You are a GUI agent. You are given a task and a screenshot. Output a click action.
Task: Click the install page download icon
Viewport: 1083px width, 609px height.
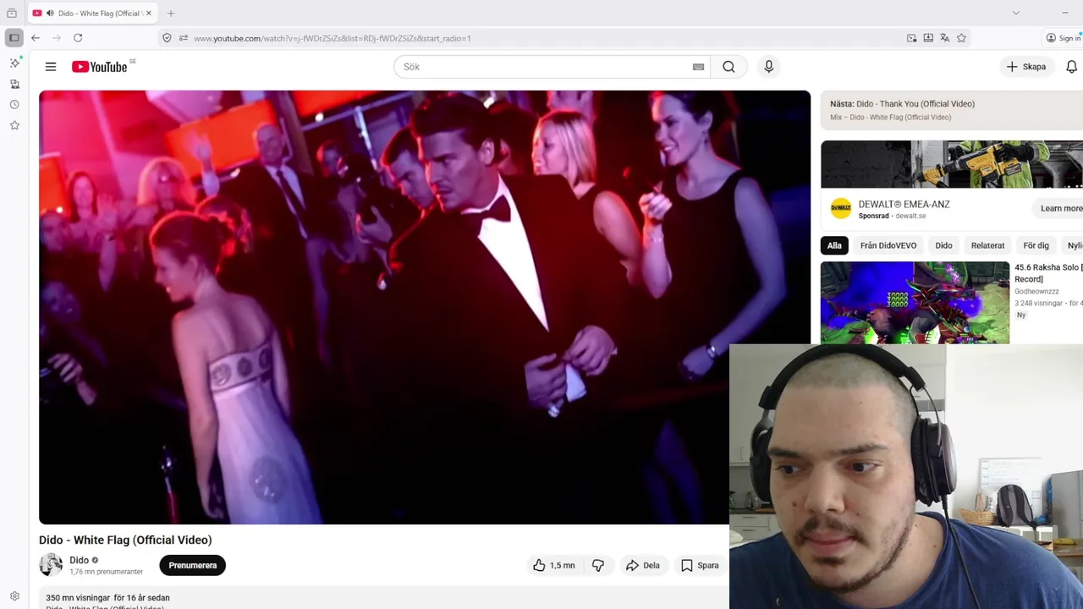pos(928,38)
